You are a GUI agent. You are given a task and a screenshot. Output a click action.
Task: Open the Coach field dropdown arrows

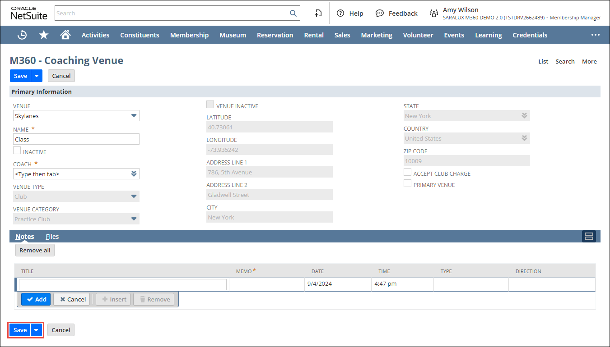coord(134,173)
